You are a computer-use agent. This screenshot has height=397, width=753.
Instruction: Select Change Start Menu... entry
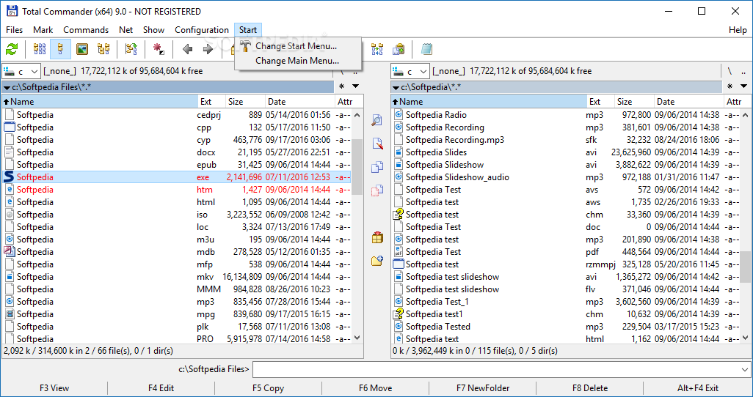(298, 46)
